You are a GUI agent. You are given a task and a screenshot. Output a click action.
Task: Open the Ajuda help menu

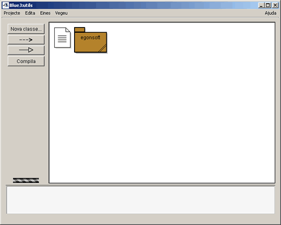coord(270,13)
